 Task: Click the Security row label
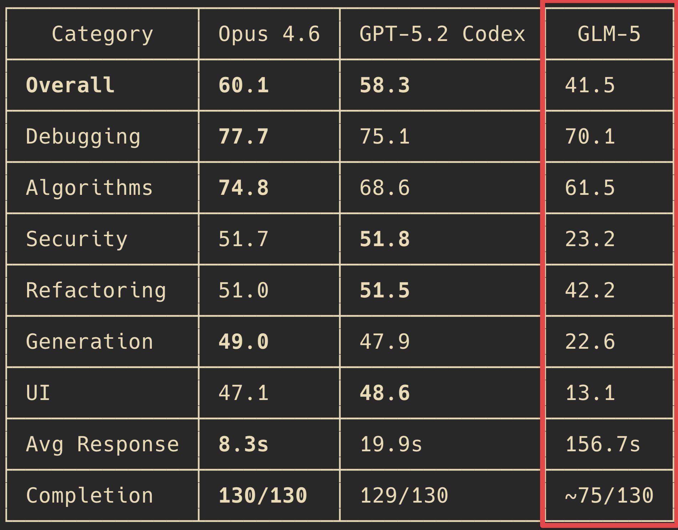click(x=77, y=239)
